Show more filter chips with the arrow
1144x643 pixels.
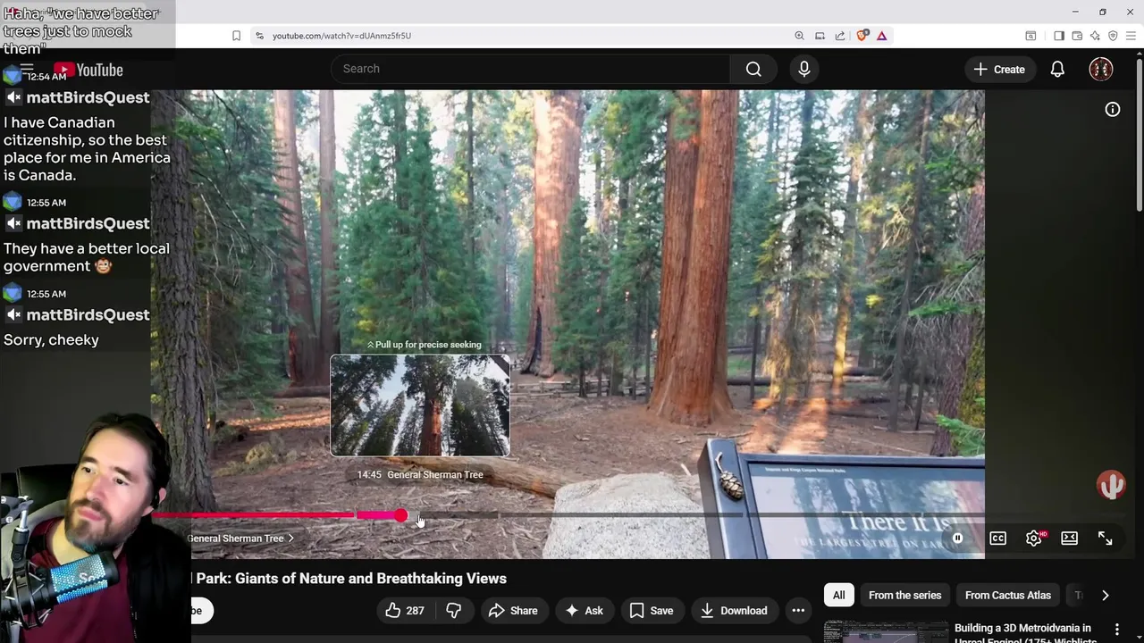tap(1106, 596)
